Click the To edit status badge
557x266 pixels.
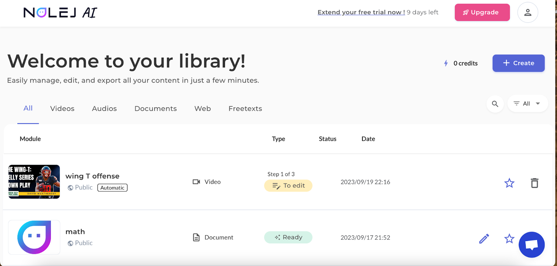click(x=288, y=186)
